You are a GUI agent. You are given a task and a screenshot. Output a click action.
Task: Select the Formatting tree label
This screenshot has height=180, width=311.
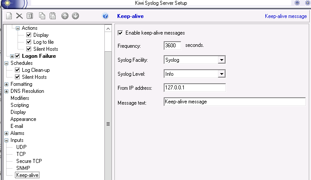click(x=21, y=84)
